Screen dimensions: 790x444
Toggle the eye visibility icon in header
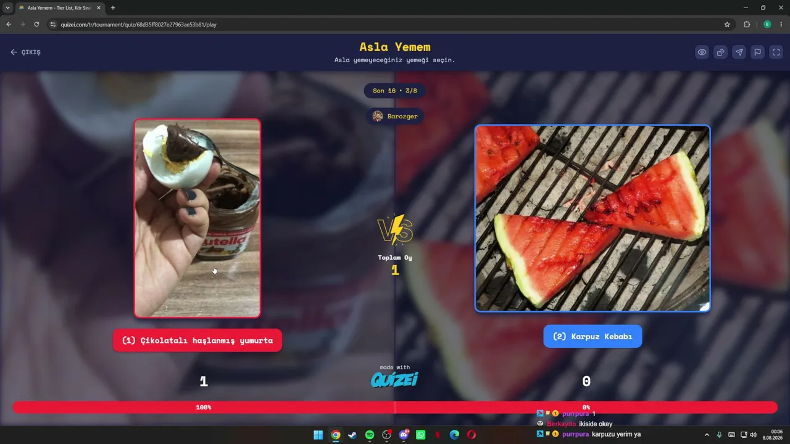tap(702, 52)
